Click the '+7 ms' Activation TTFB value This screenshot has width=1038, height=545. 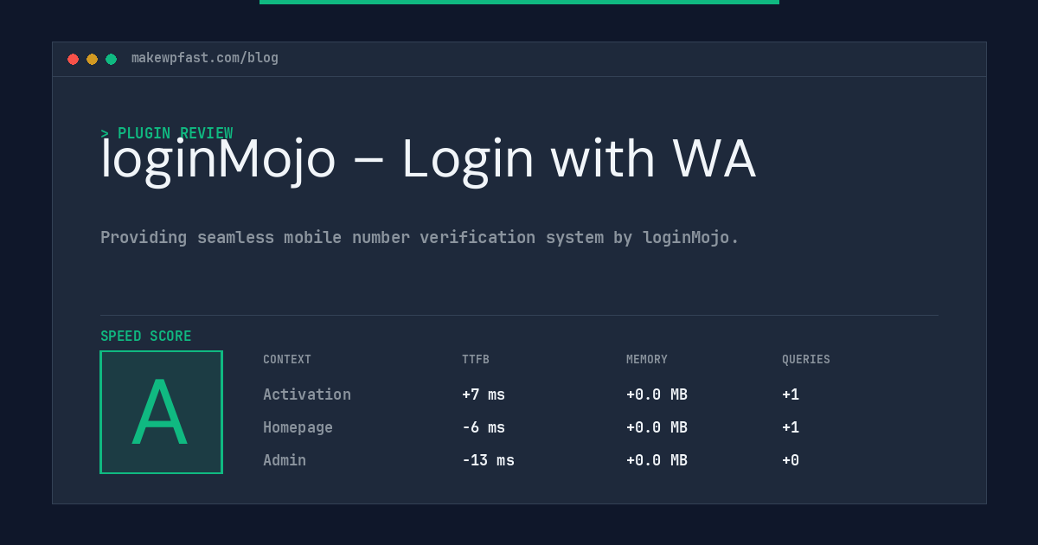[x=484, y=394]
